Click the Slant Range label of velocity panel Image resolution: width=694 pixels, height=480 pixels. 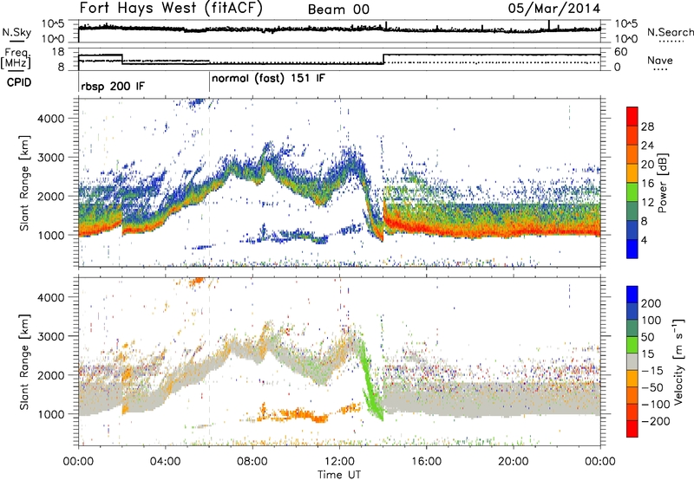[x=24, y=362]
